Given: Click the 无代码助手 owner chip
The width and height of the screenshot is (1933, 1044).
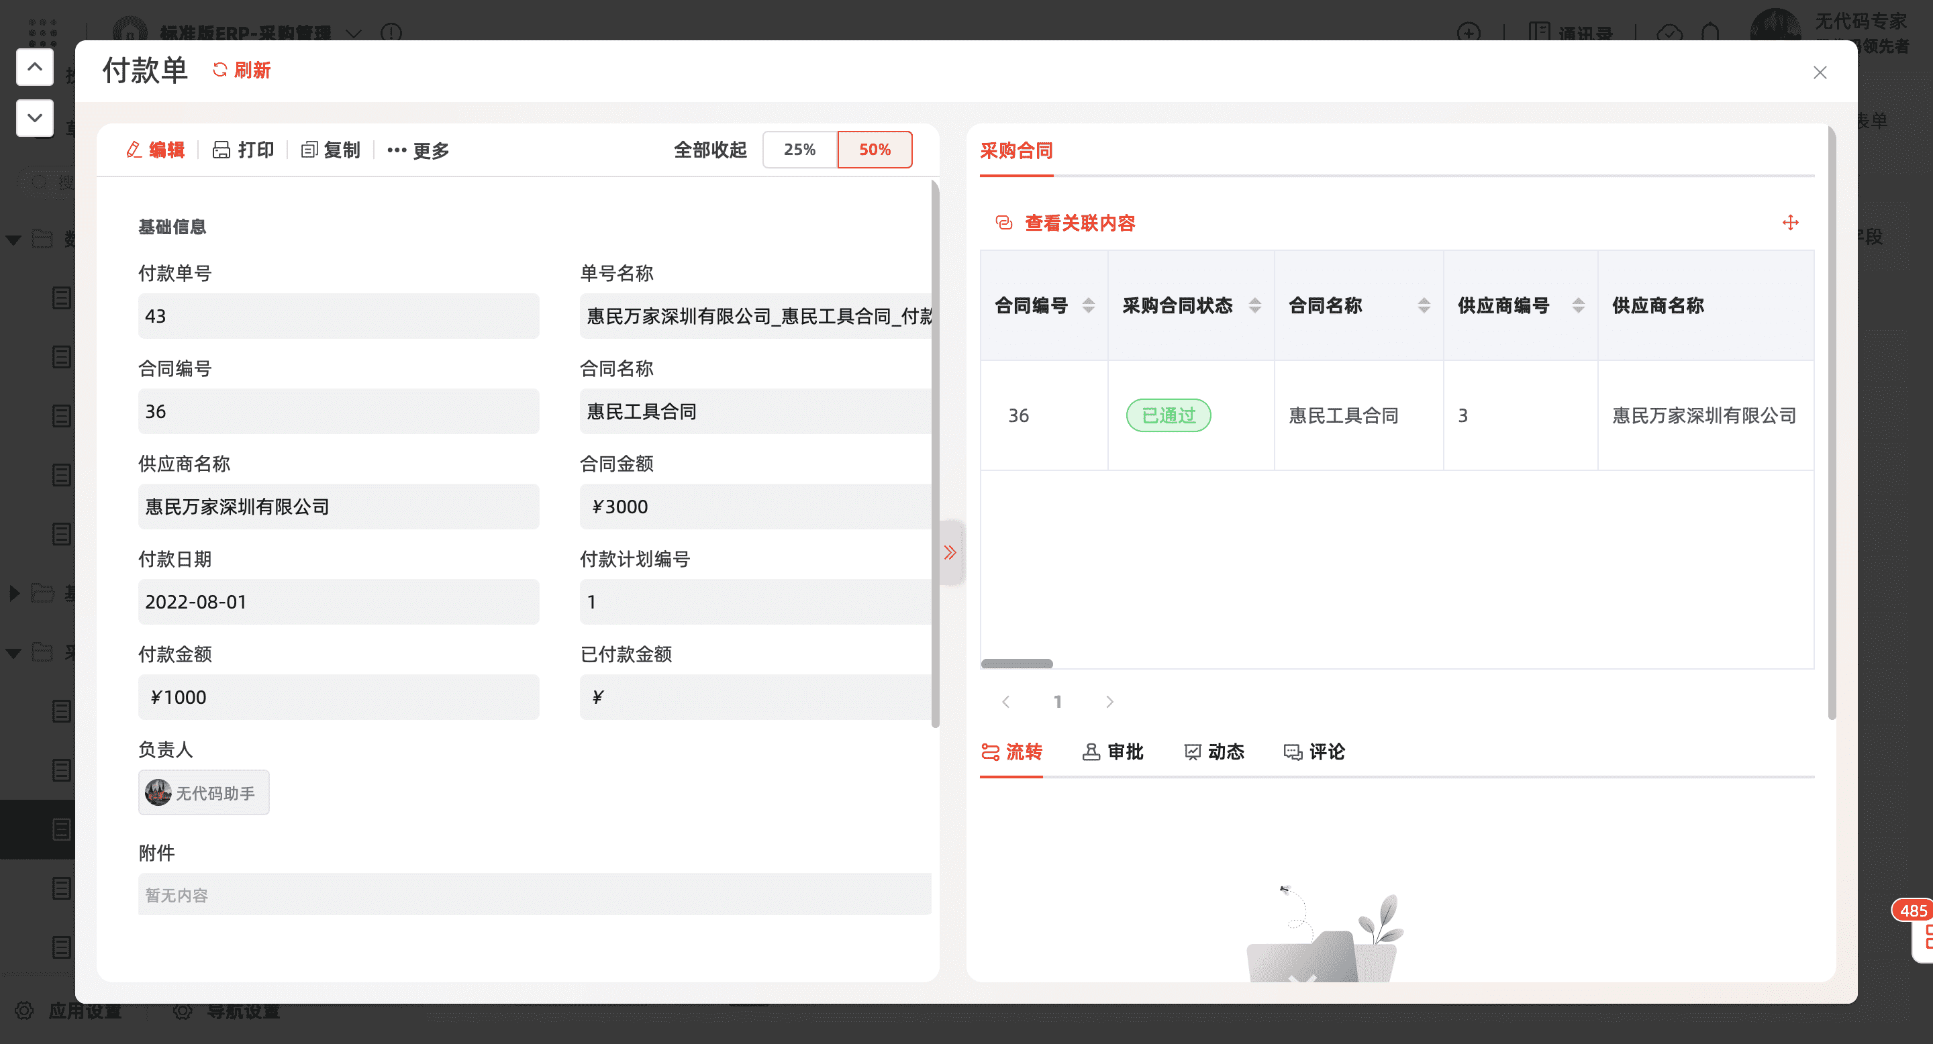Looking at the screenshot, I should click(x=203, y=793).
